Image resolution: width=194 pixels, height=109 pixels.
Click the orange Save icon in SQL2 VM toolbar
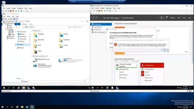102,11
